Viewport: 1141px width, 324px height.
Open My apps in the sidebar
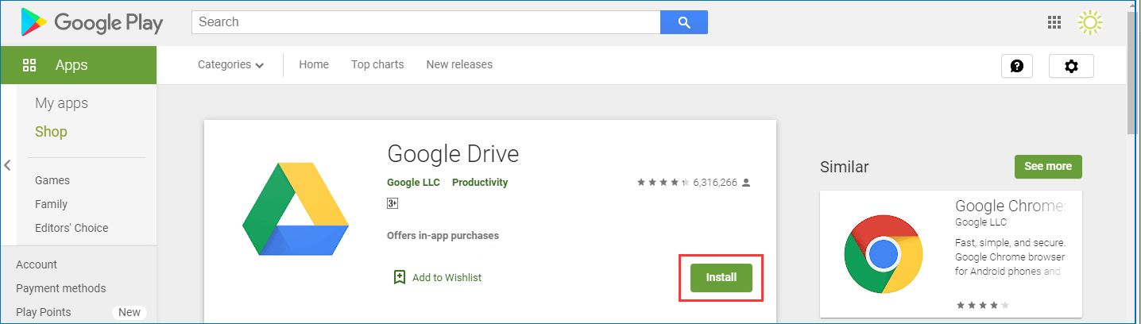62,103
